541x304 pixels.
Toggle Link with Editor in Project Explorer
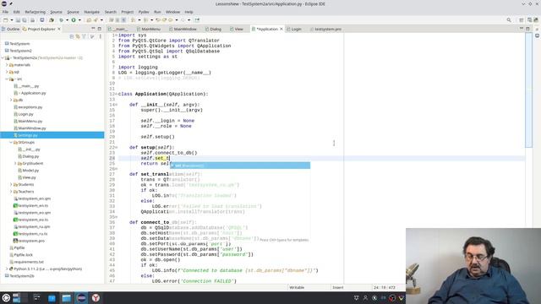78,36
